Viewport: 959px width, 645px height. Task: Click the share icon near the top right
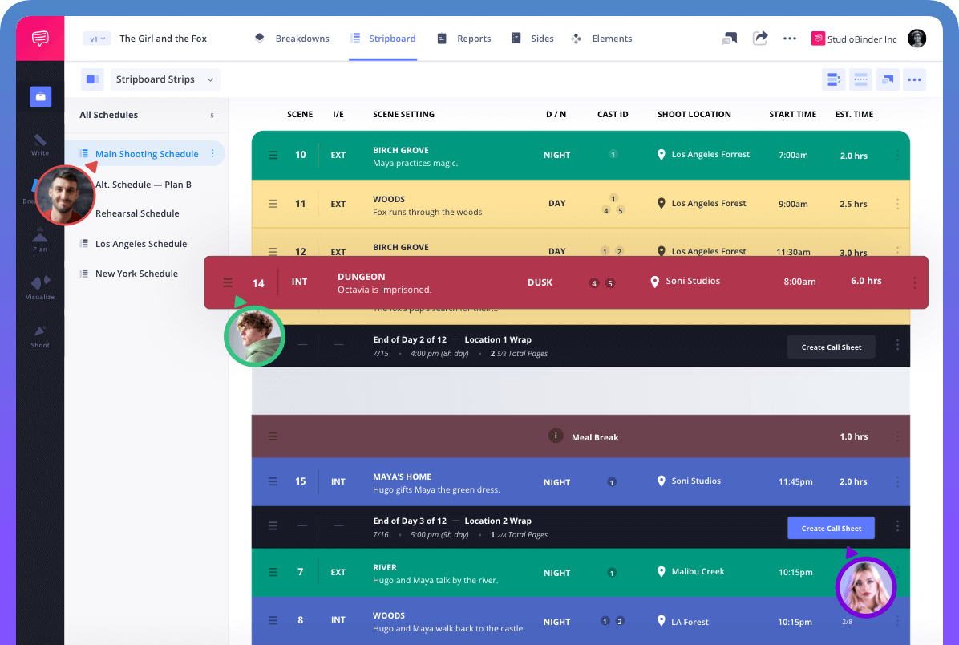760,38
